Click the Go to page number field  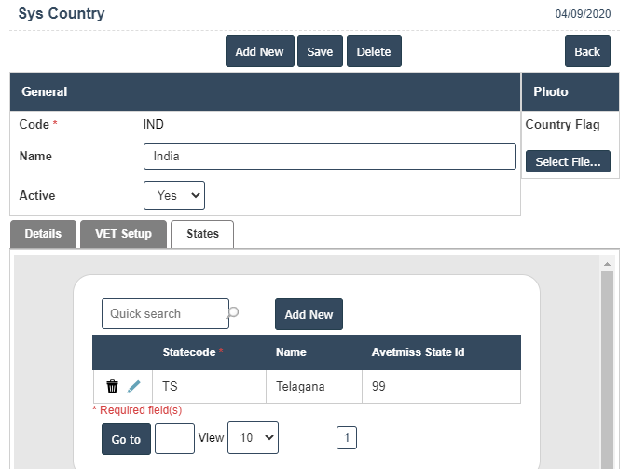click(174, 438)
